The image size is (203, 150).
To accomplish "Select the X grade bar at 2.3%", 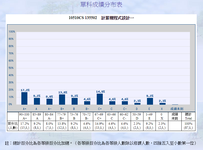I will pyautogui.click(x=163, y=103).
